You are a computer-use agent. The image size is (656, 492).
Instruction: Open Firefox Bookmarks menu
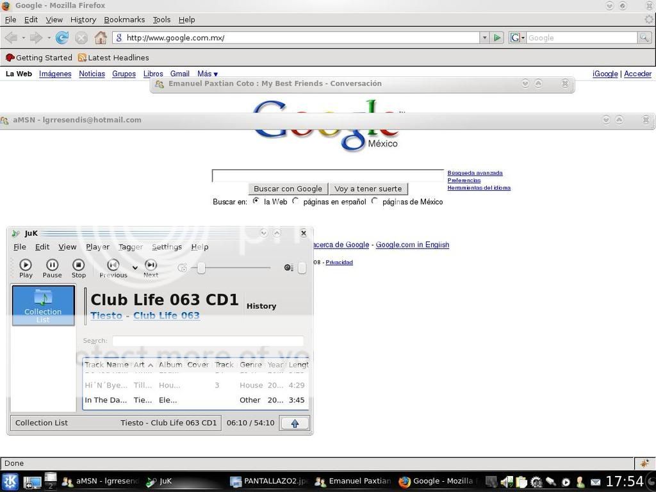(x=124, y=20)
